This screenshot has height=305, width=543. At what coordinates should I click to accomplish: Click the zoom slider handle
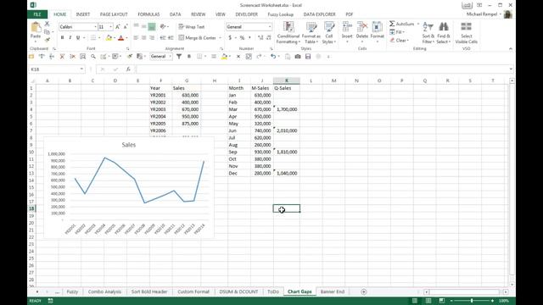tap(472, 301)
